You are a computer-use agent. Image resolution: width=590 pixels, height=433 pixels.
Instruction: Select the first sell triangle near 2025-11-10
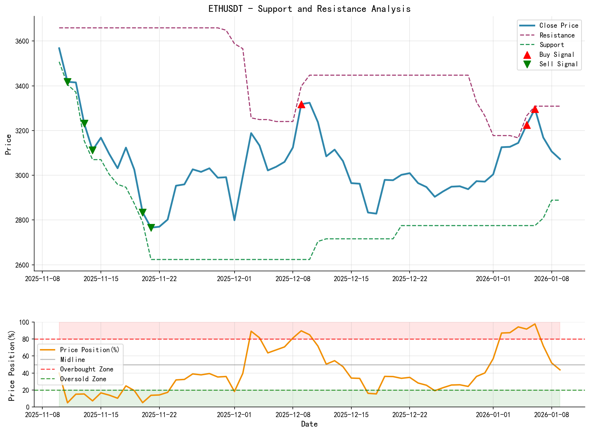pyautogui.click(x=68, y=81)
